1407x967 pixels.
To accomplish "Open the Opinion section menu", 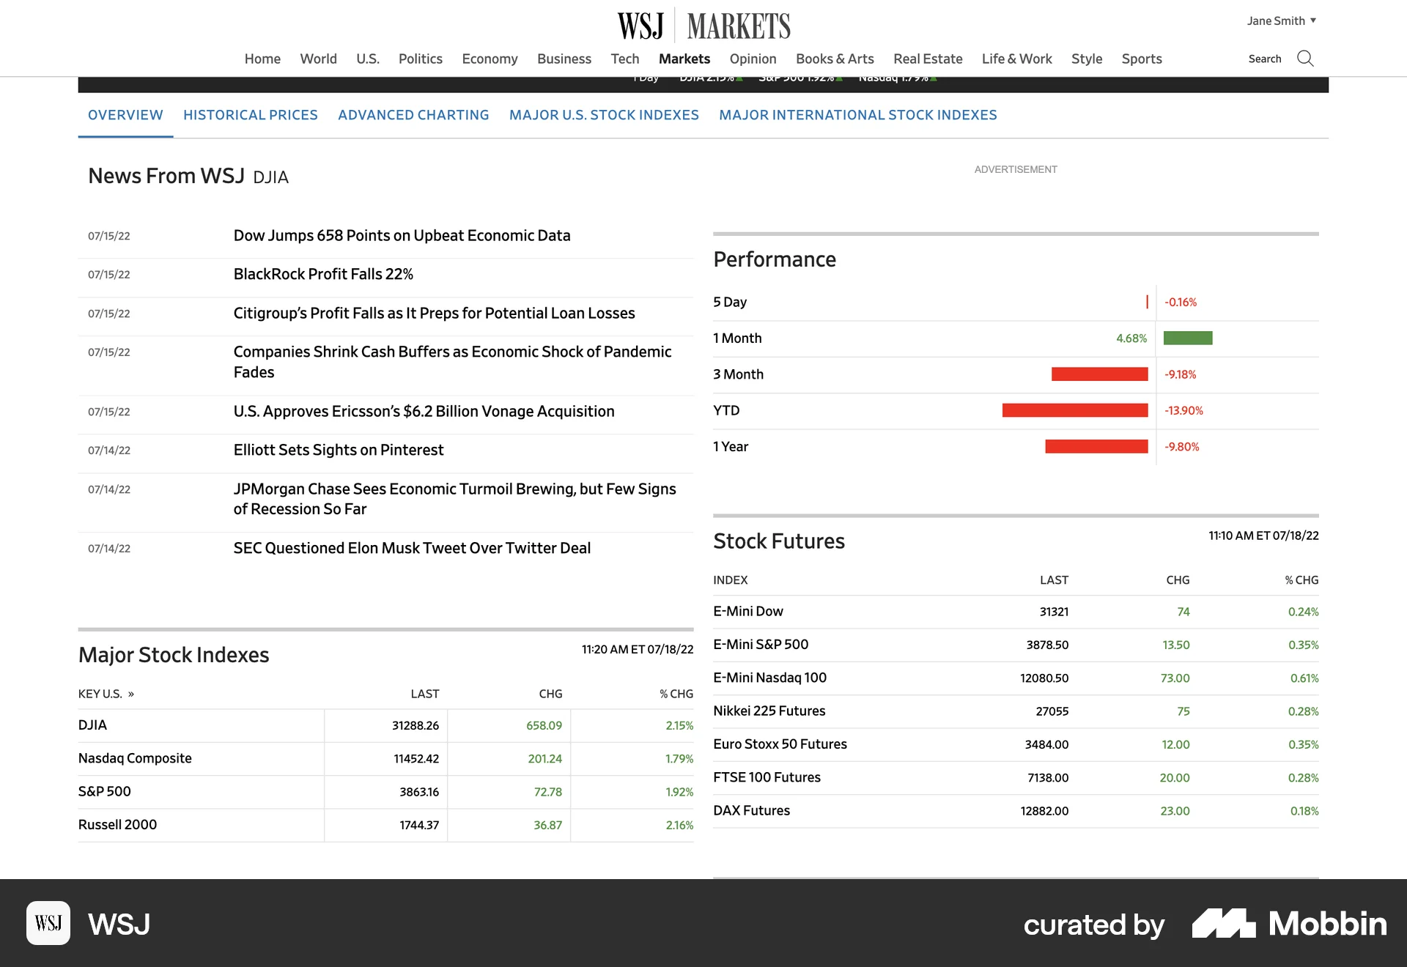I will (752, 59).
